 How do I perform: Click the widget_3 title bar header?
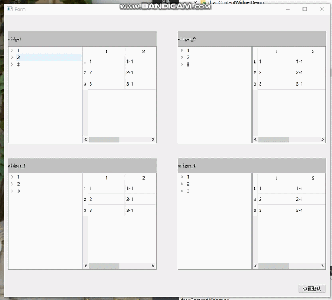coord(82,166)
